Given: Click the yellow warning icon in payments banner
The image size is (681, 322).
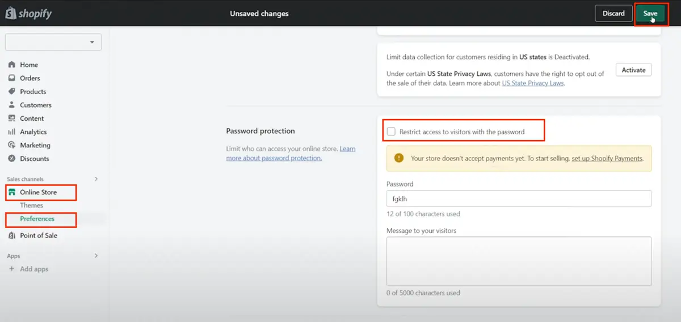Looking at the screenshot, I should pos(399,158).
